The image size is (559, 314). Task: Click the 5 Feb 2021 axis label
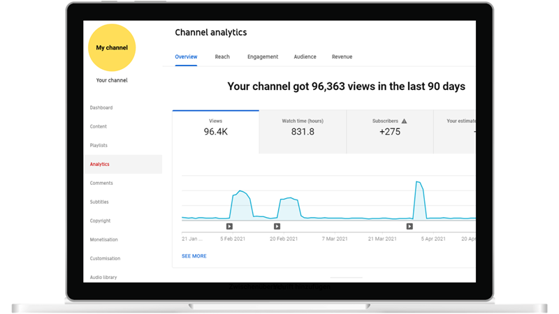(x=233, y=239)
